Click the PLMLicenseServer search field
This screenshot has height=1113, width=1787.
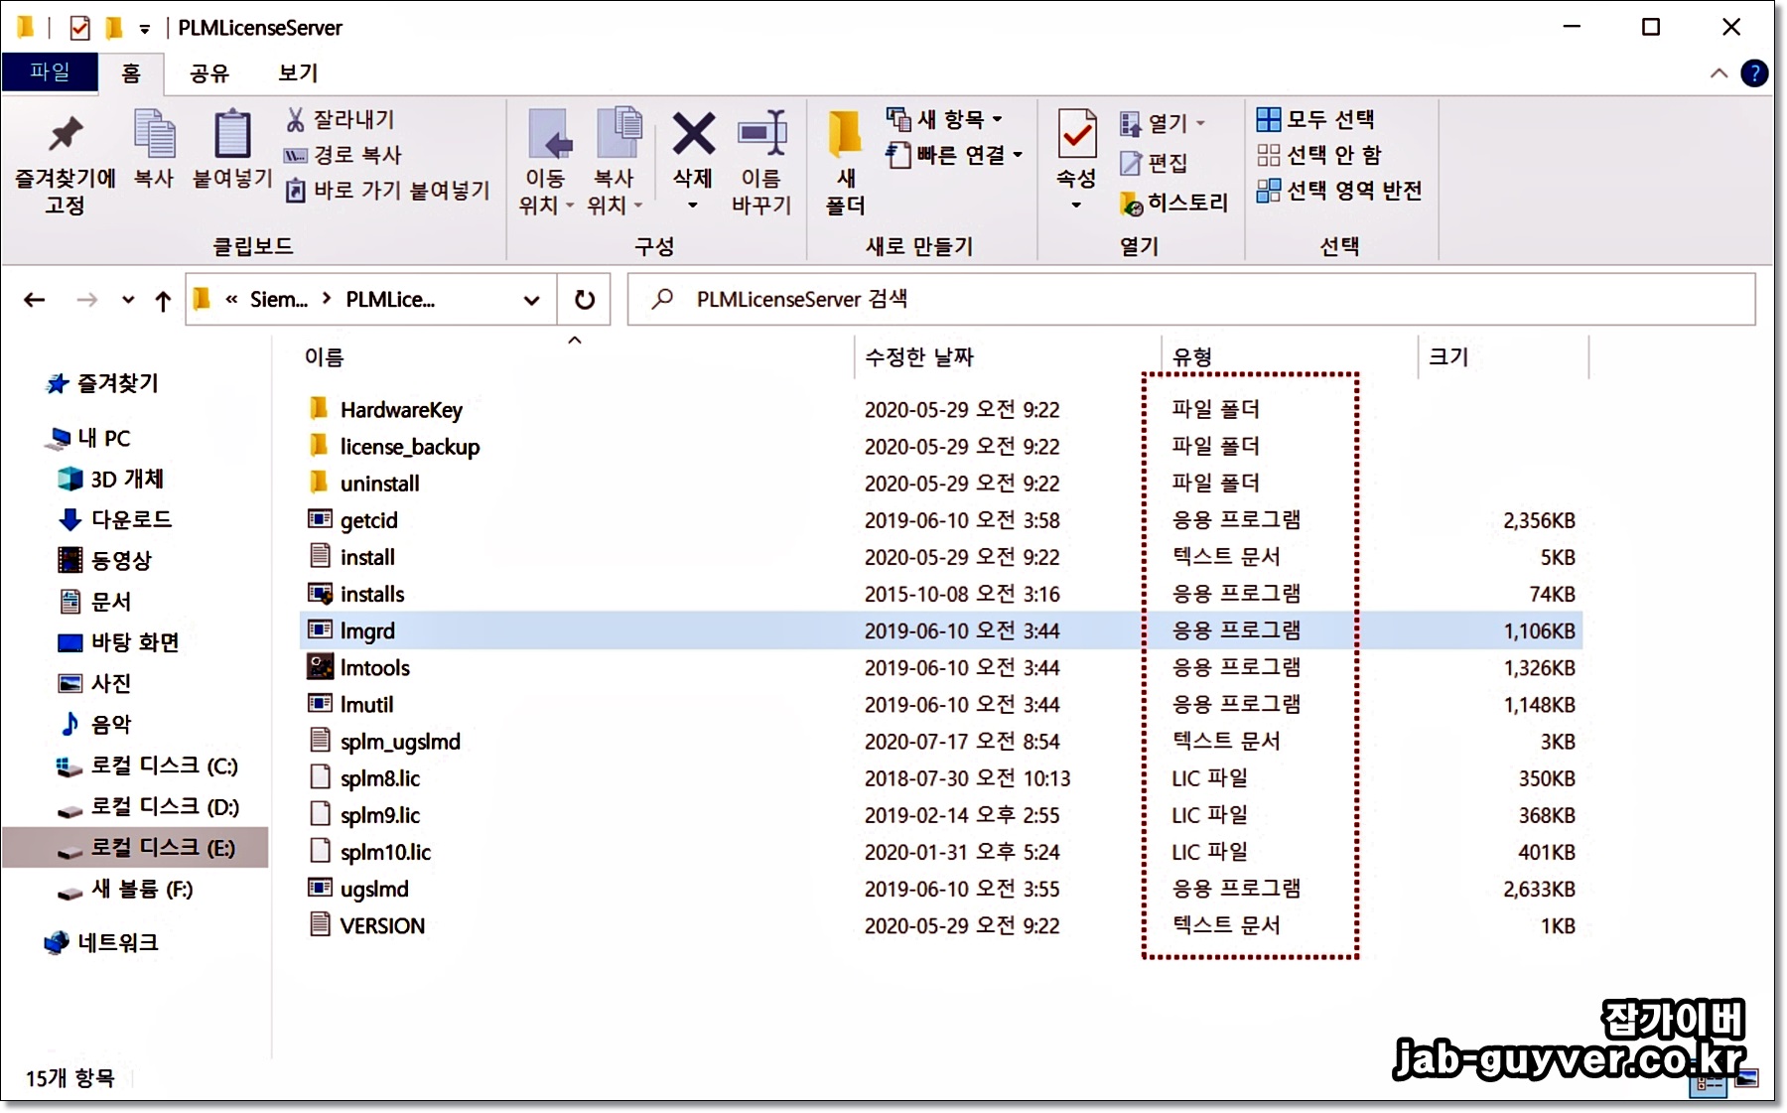(x=1191, y=299)
